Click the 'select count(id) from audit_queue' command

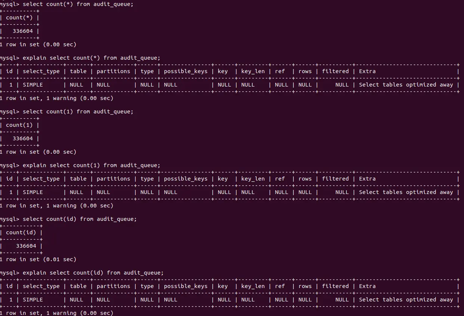point(80,219)
